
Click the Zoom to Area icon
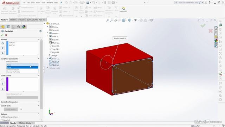click(x=112, y=20)
